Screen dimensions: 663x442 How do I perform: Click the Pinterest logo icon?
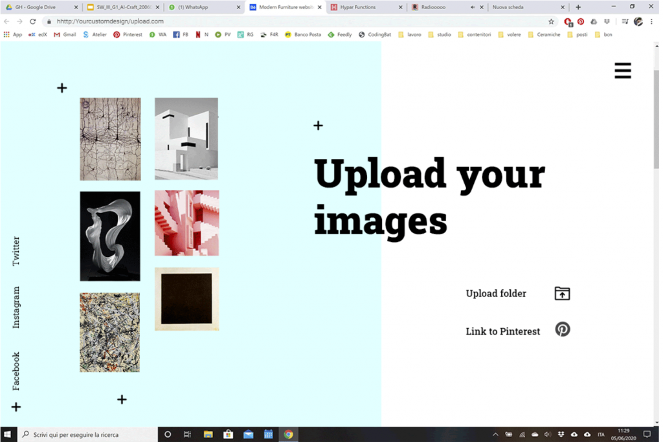pos(563,329)
